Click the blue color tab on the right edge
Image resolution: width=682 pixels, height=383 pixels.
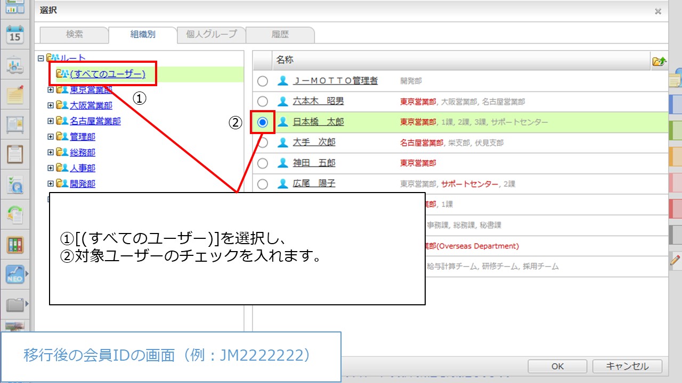[x=675, y=105]
